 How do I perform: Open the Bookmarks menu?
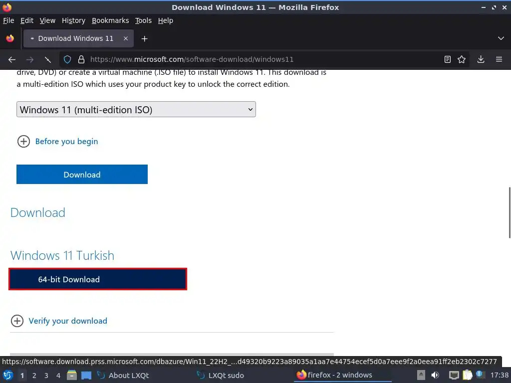(x=110, y=20)
